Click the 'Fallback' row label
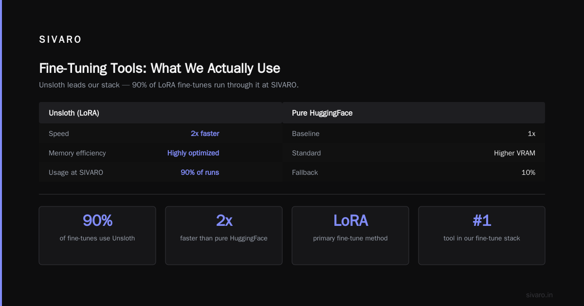 tap(305, 172)
